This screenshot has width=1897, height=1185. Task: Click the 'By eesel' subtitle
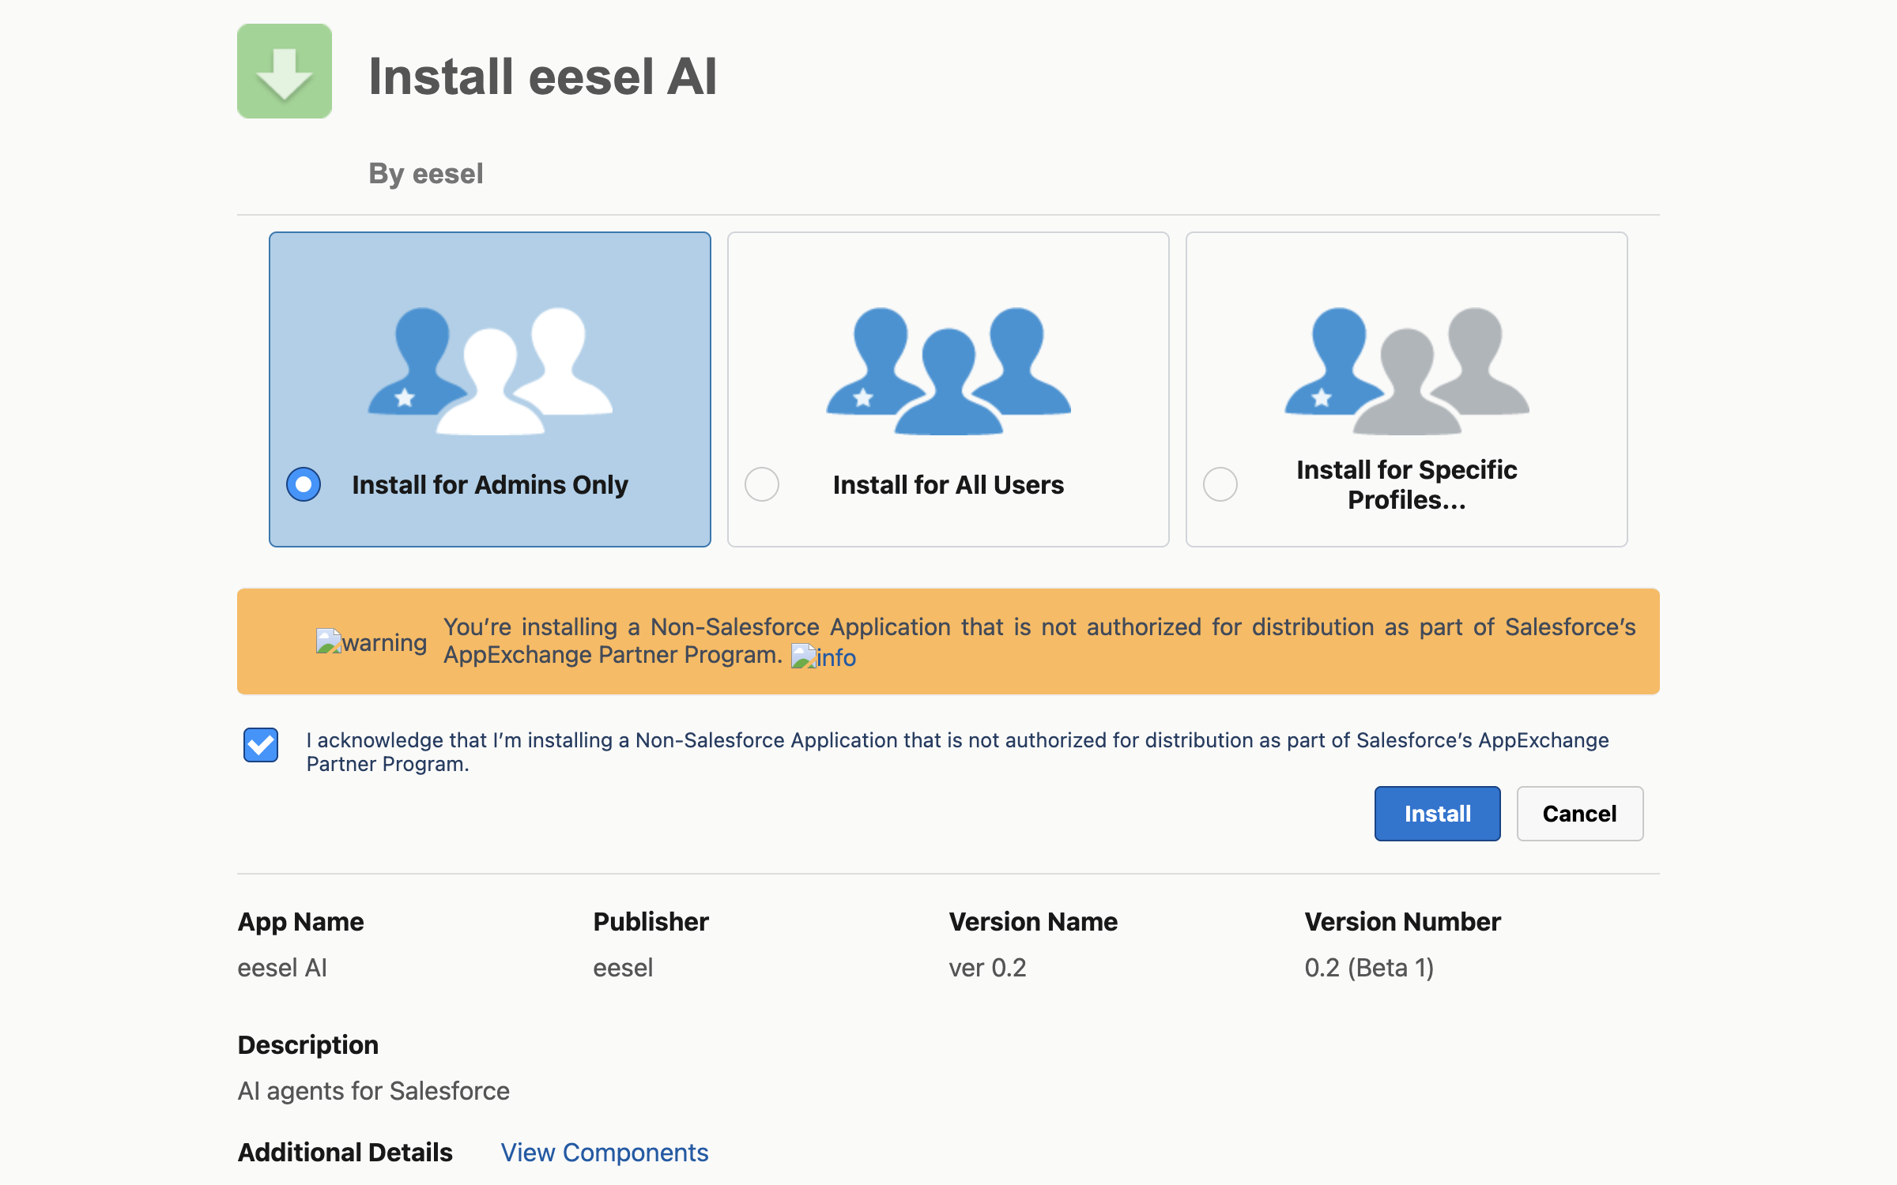(x=426, y=174)
